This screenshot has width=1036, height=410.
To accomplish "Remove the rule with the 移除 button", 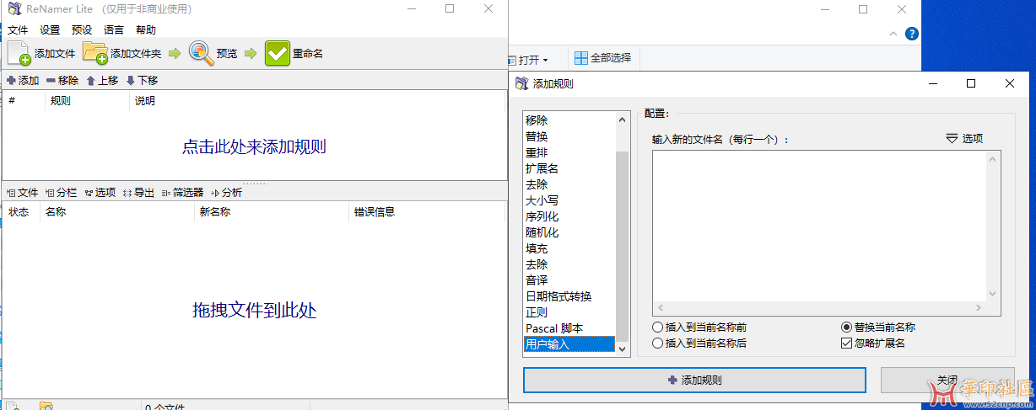I will point(62,81).
